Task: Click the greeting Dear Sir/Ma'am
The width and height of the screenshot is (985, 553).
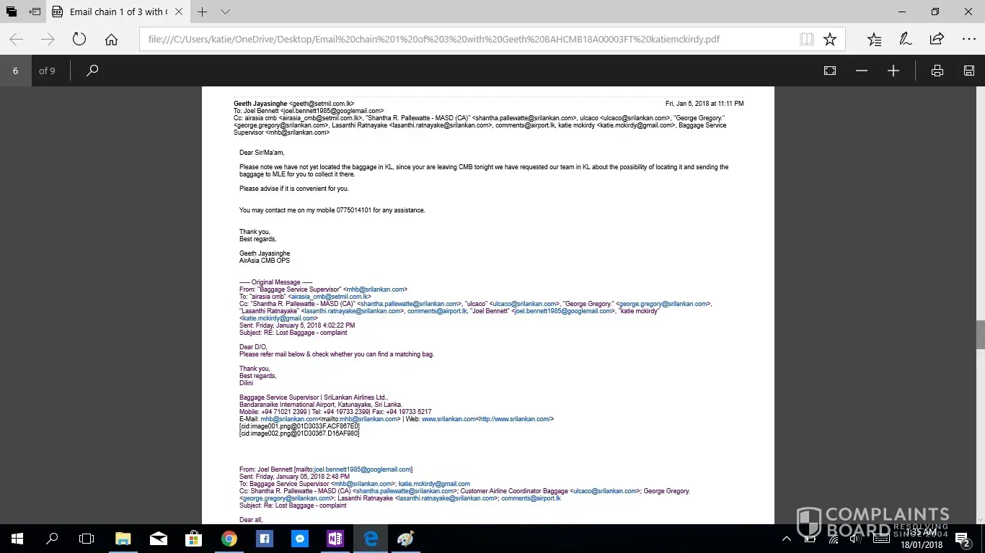Action: 262,153
